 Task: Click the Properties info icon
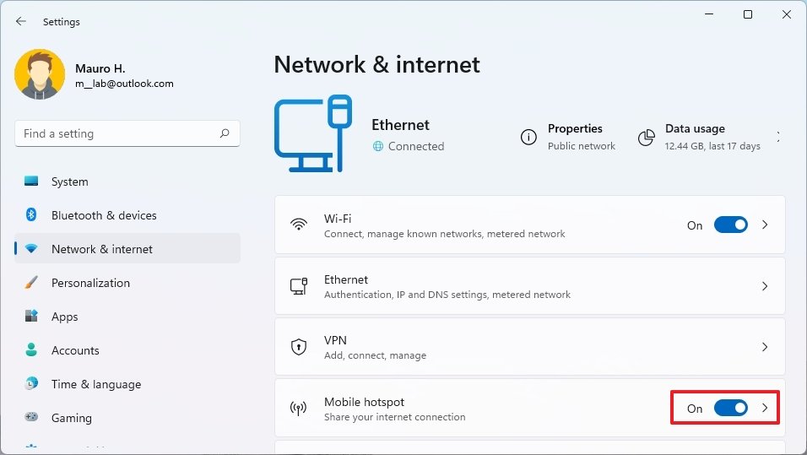528,137
